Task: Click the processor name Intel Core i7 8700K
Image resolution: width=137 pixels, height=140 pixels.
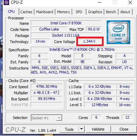Action: coord(66,23)
